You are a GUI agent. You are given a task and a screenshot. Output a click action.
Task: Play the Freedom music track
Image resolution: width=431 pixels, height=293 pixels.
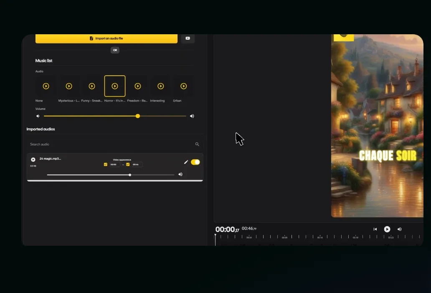(x=138, y=86)
